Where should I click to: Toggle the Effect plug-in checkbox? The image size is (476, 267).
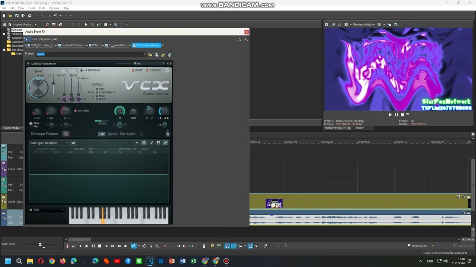coord(90,45)
